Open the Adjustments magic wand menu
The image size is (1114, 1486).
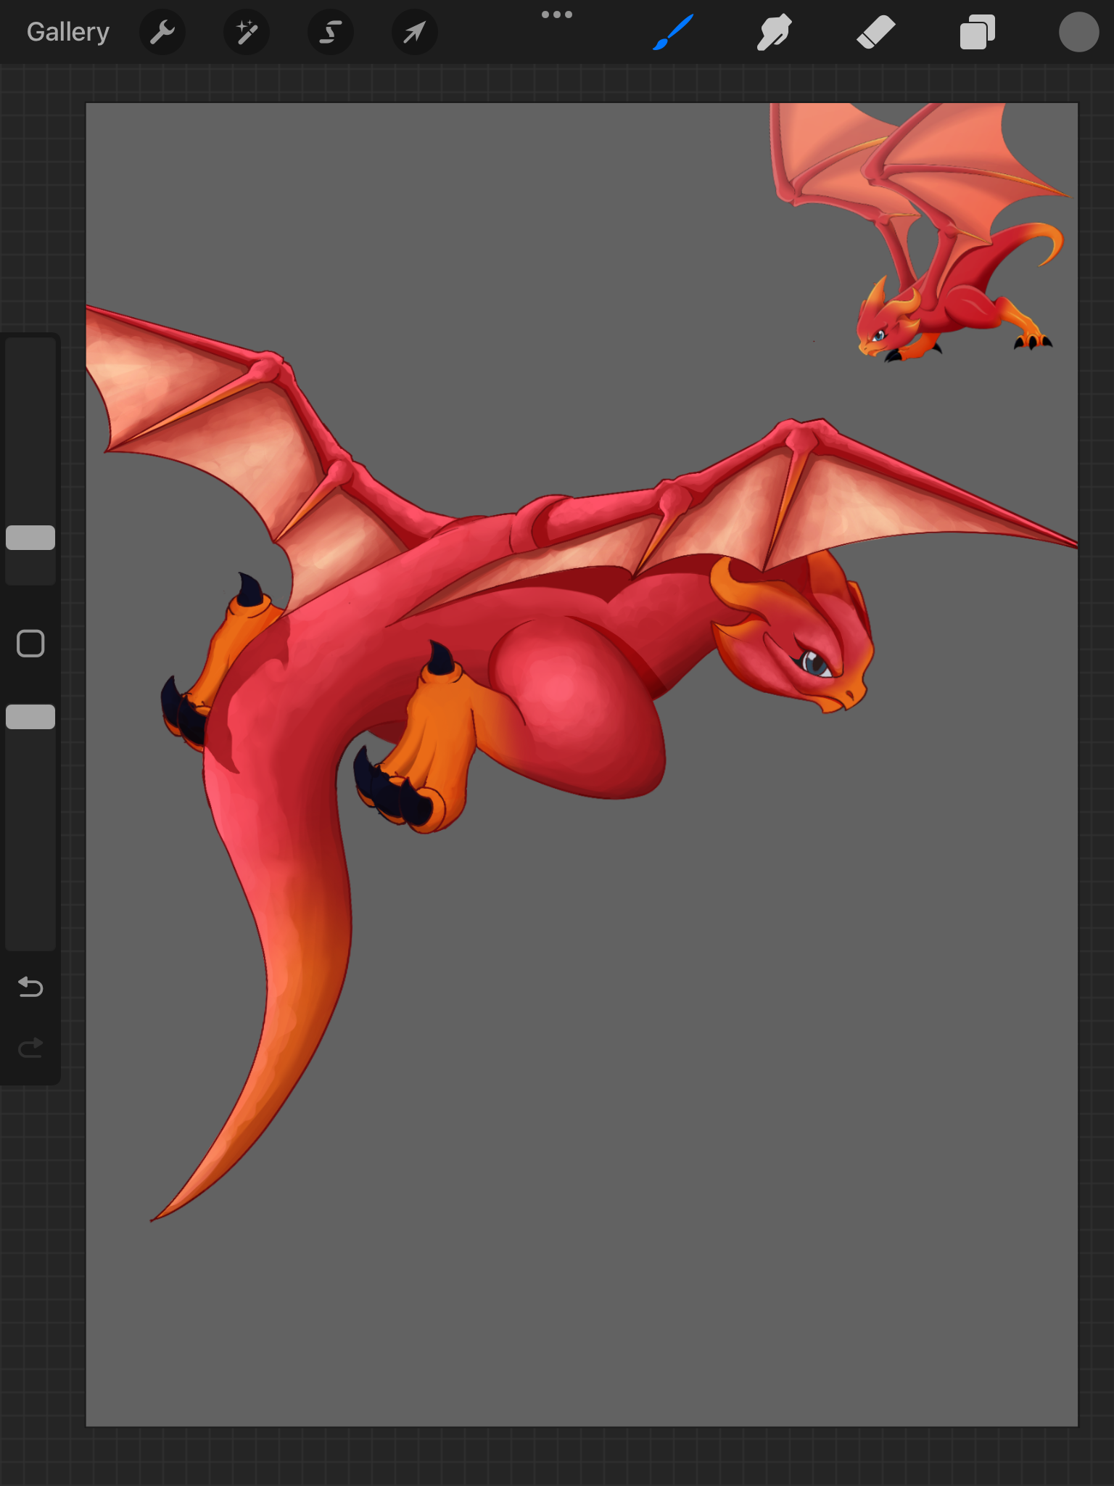click(247, 32)
